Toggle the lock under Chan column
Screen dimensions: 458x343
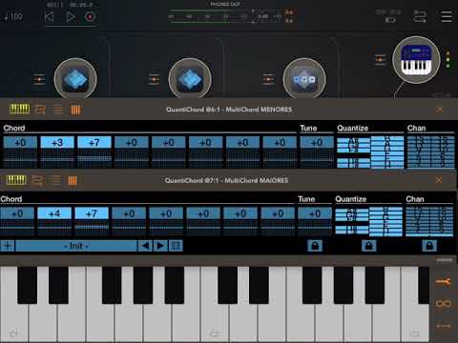click(x=429, y=246)
